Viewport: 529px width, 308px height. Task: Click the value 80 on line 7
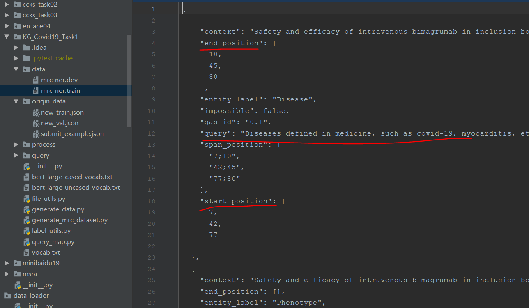pyautogui.click(x=214, y=77)
